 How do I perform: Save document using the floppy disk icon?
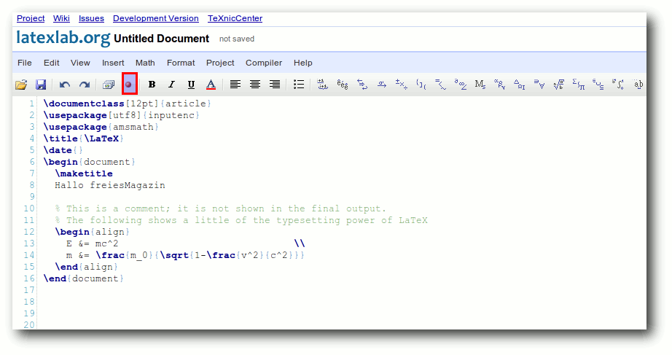41,85
